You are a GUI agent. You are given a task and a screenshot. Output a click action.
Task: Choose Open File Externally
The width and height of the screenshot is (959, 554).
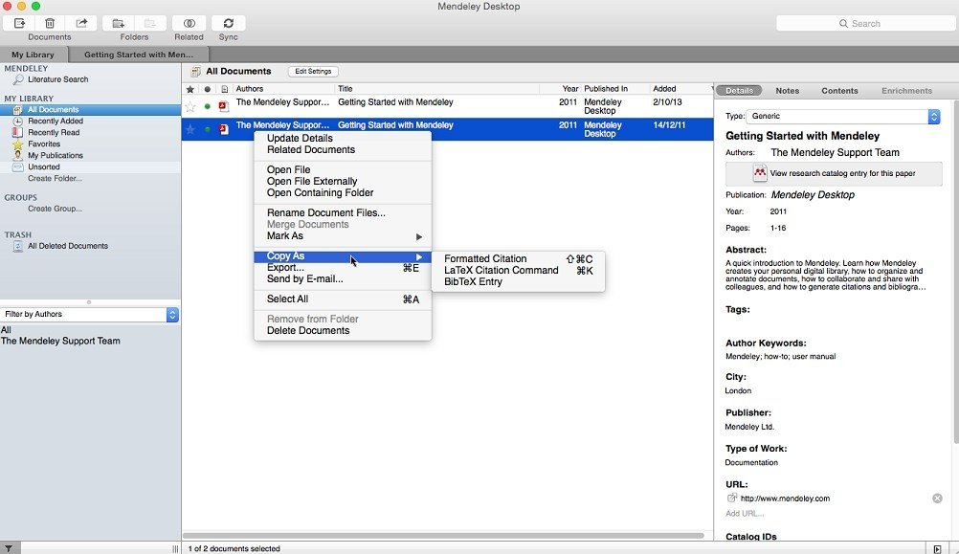pyautogui.click(x=343, y=182)
